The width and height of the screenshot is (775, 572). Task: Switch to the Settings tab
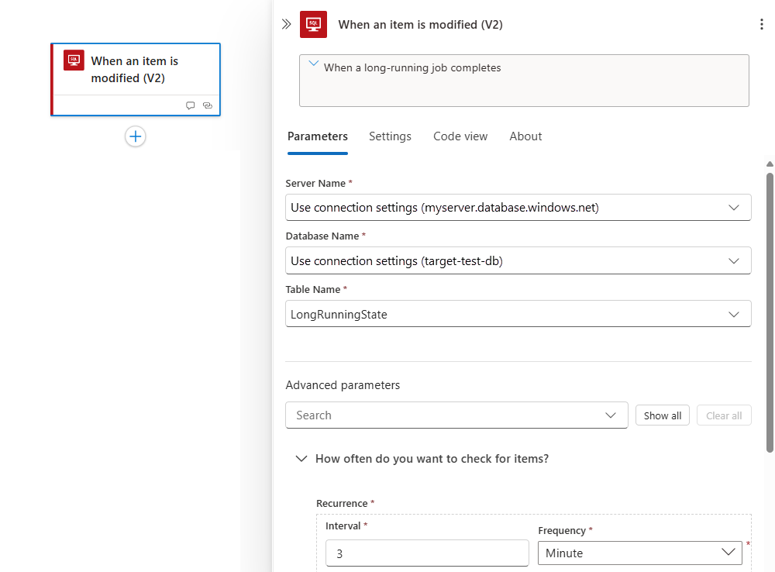390,136
